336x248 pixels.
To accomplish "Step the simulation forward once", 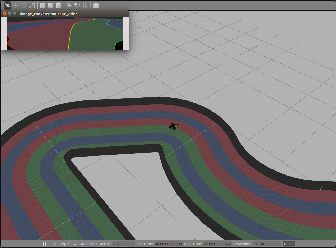I will click(54, 244).
